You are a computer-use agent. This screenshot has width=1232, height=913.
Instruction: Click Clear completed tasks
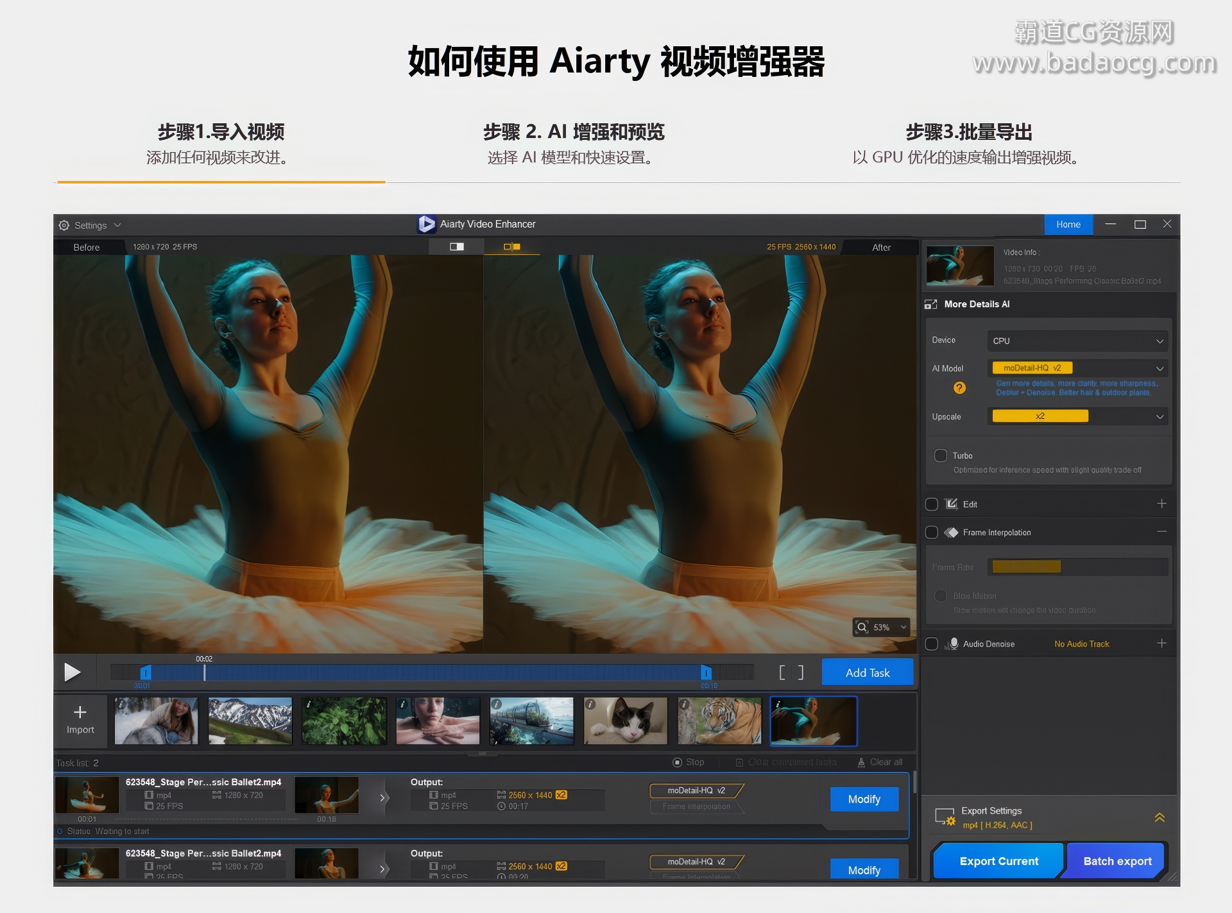tap(786, 762)
